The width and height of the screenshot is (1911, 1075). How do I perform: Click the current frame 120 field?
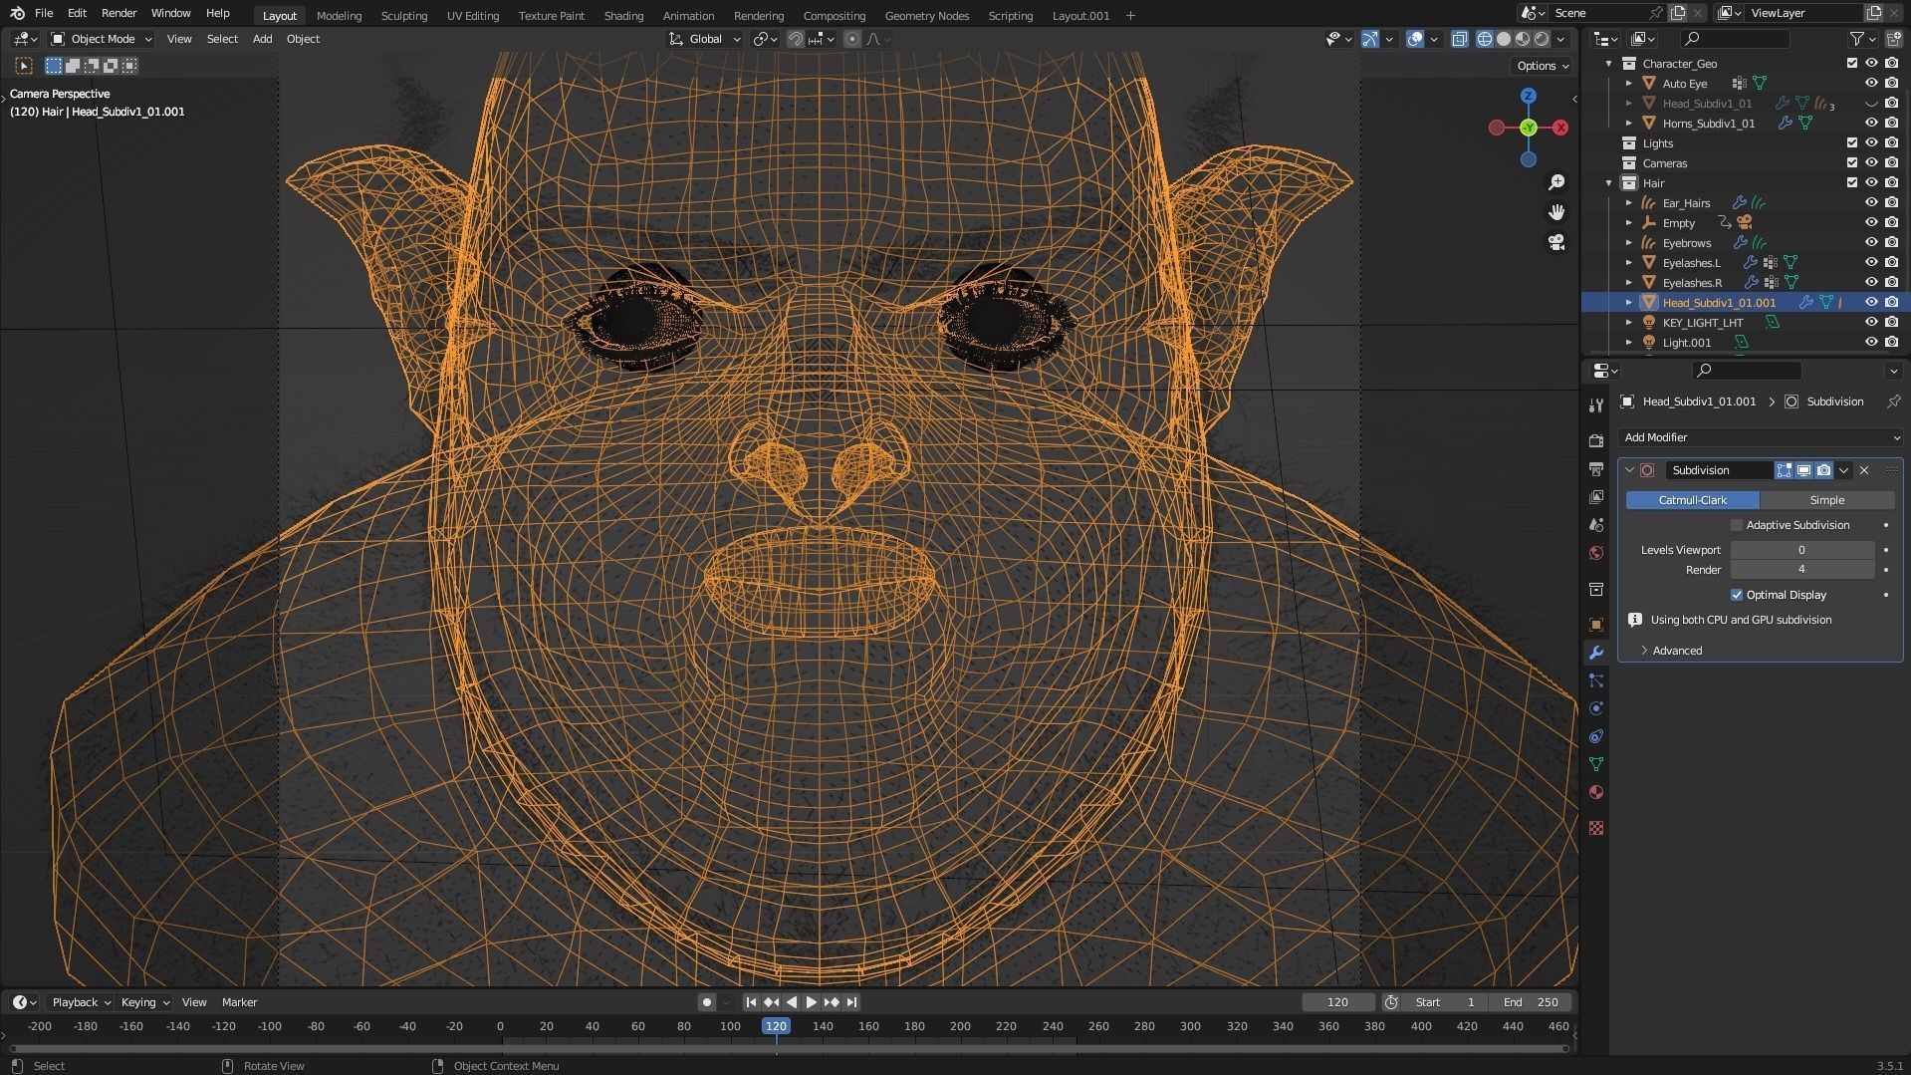pos(1338,1002)
